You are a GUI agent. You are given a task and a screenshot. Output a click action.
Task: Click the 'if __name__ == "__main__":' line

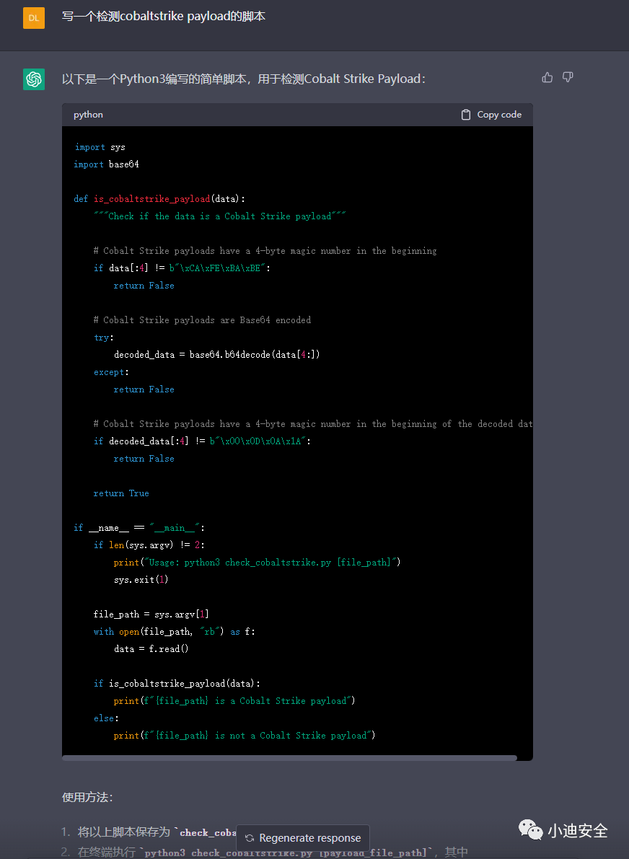coord(139,527)
